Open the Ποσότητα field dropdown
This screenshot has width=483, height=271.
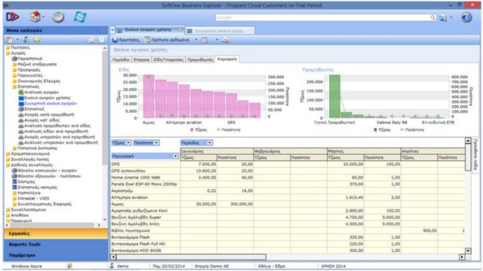click(156, 143)
